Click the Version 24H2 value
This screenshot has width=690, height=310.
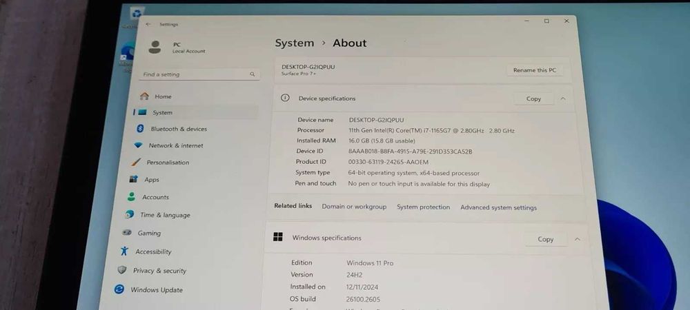(x=354, y=275)
